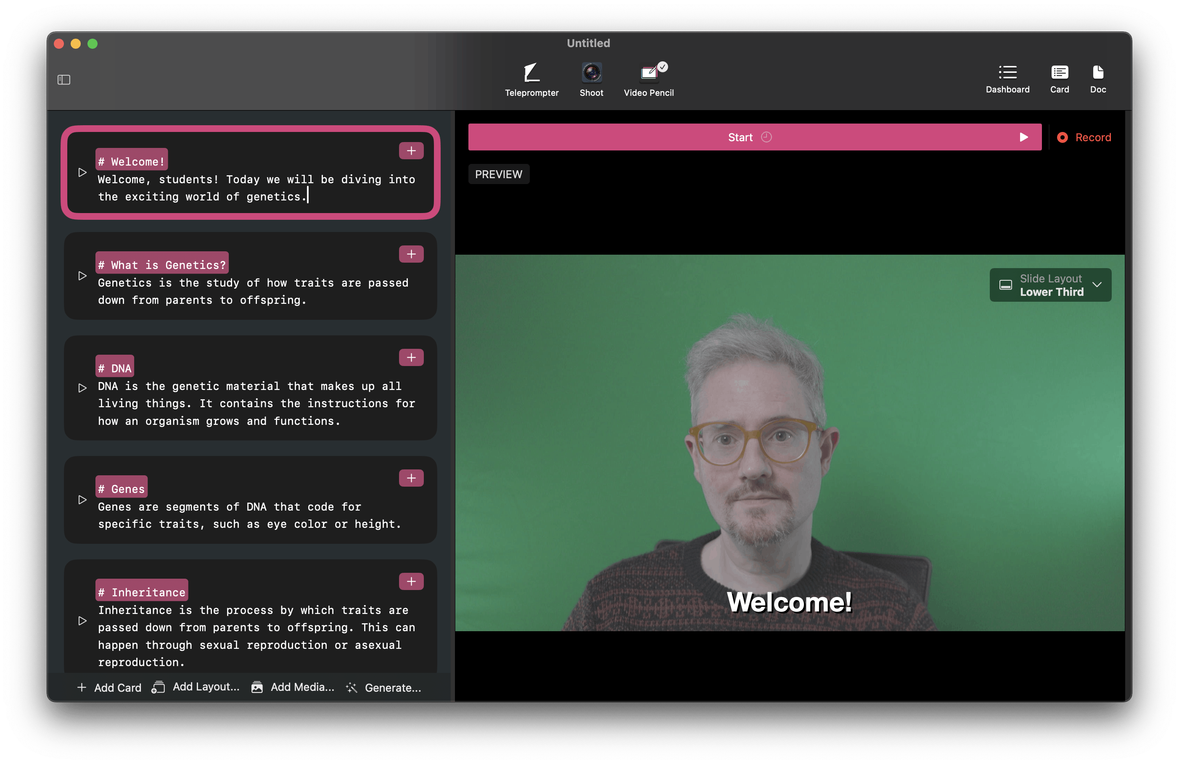Toggle Inheritance card play arrow
The width and height of the screenshot is (1179, 764).
point(82,619)
